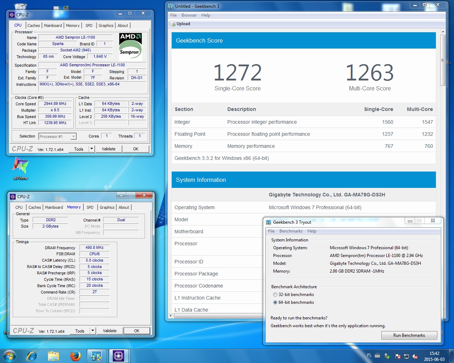Click the CPU-Z title bar icon of the CPU window
This screenshot has width=454, height=363.
pos(12,15)
